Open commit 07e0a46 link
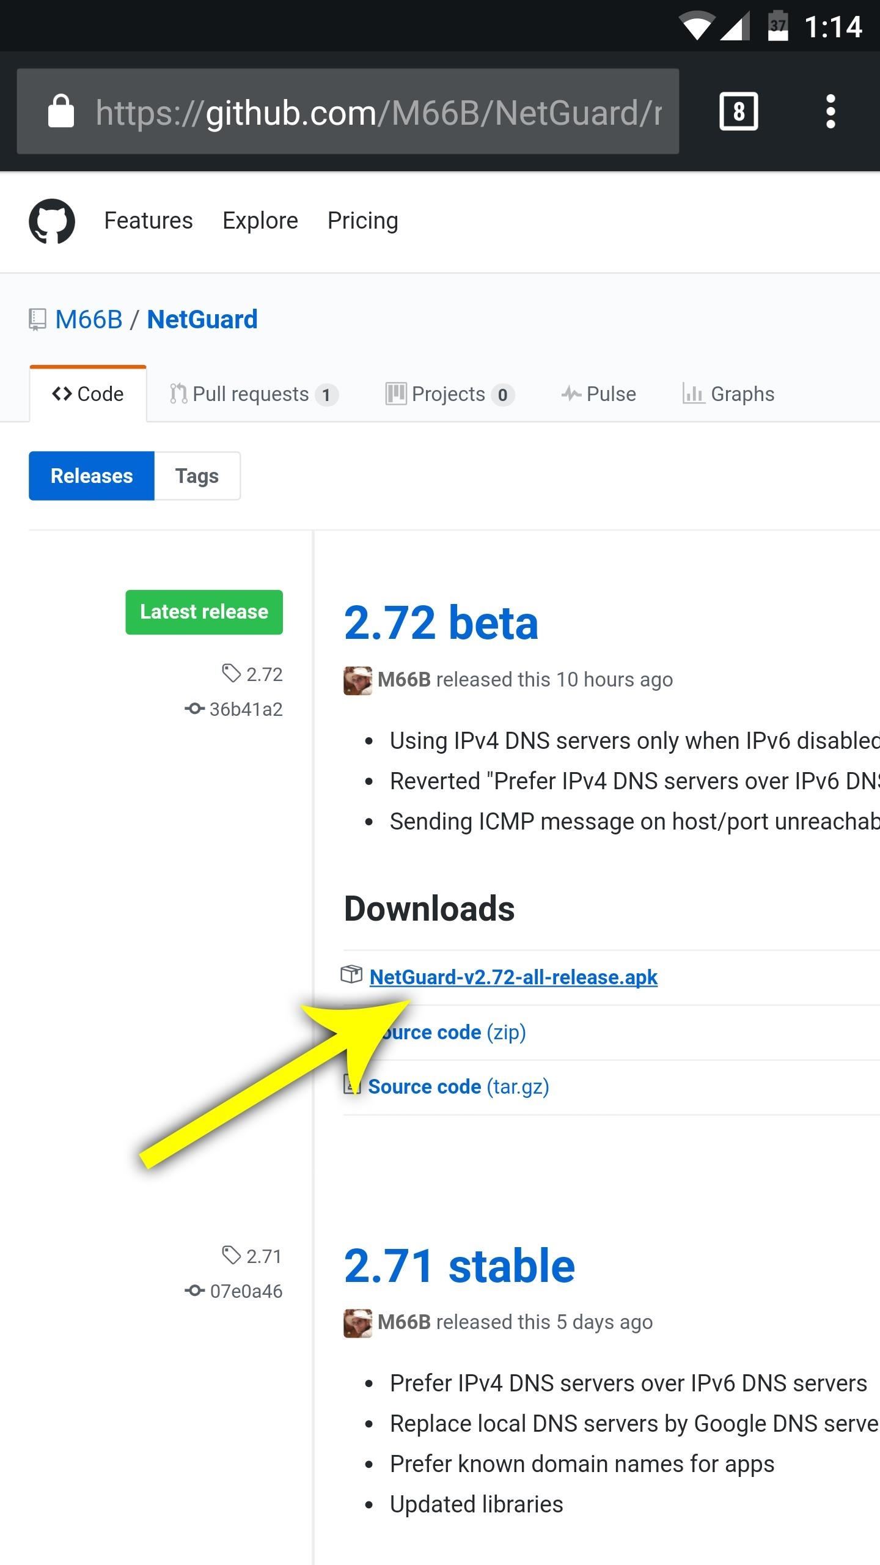880x1565 pixels. coord(234,1291)
